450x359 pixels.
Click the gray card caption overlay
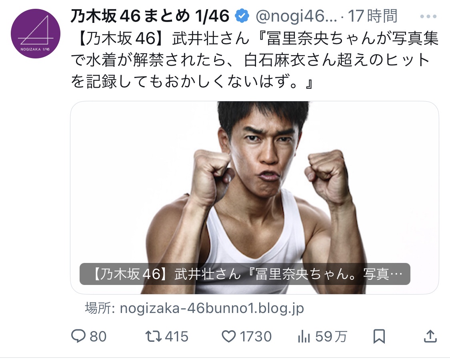[245, 274]
